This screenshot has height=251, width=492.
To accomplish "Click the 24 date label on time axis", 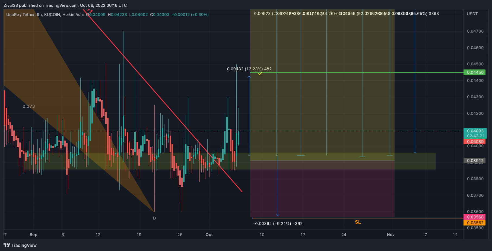I will click(x=344, y=235).
